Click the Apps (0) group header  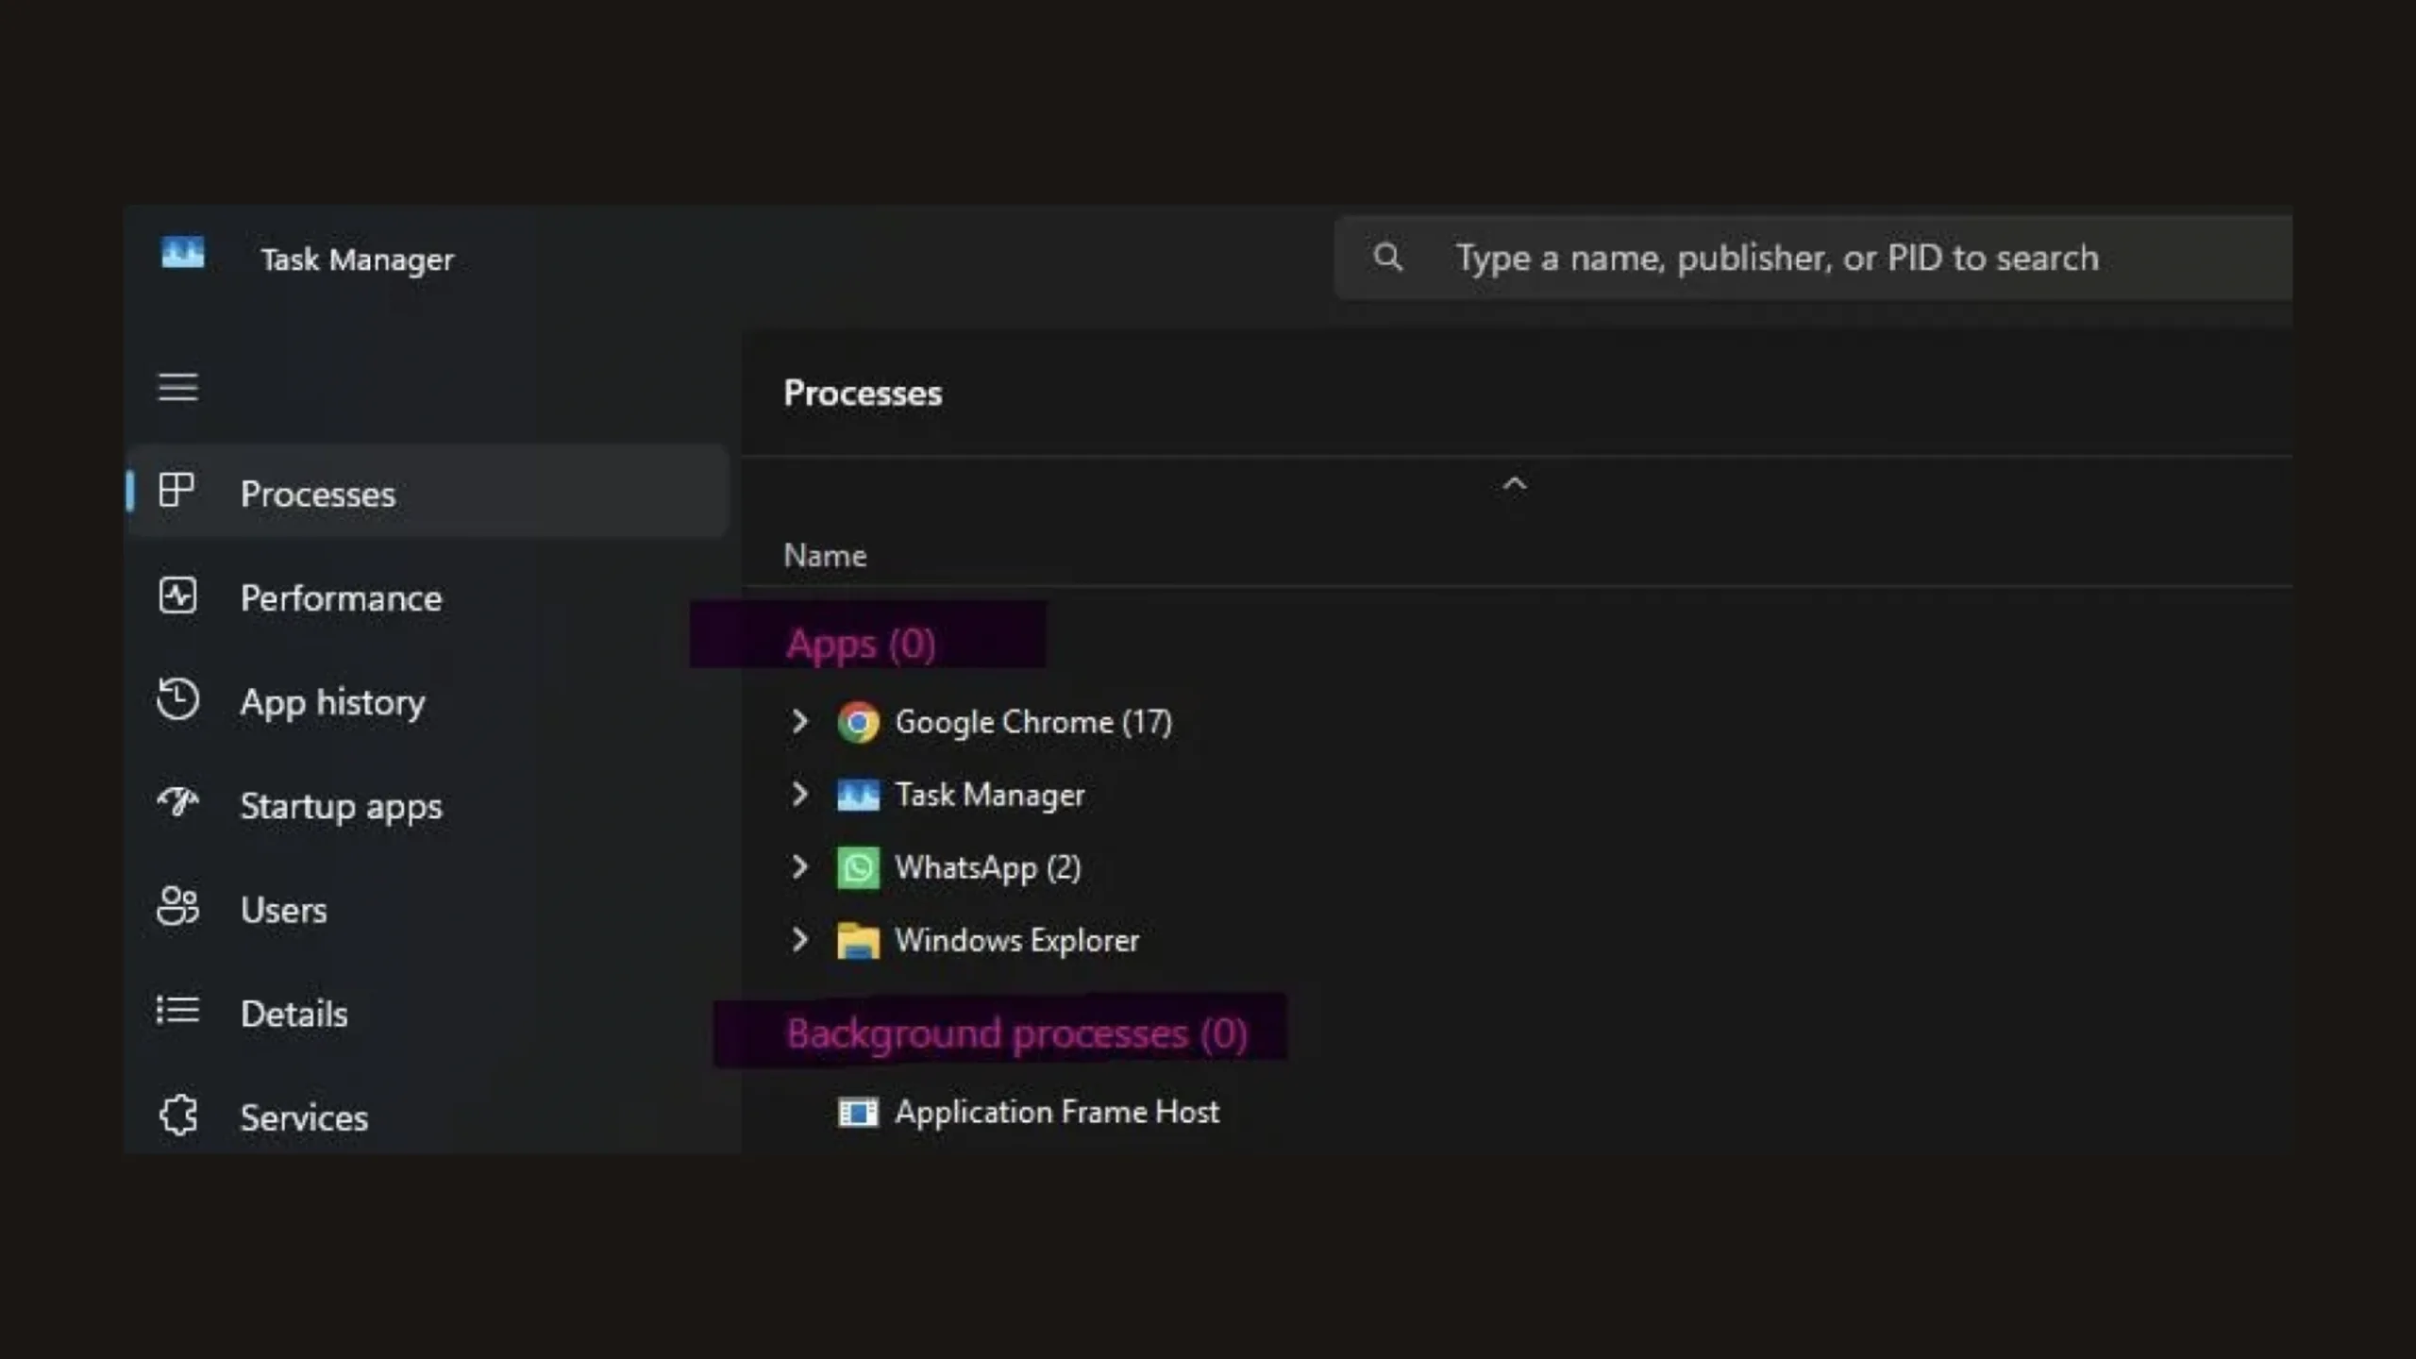tap(861, 645)
